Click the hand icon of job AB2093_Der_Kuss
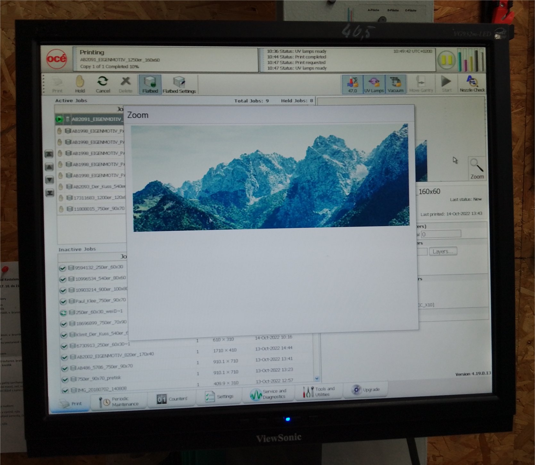Screen dimensions: 535x465 click(61, 187)
